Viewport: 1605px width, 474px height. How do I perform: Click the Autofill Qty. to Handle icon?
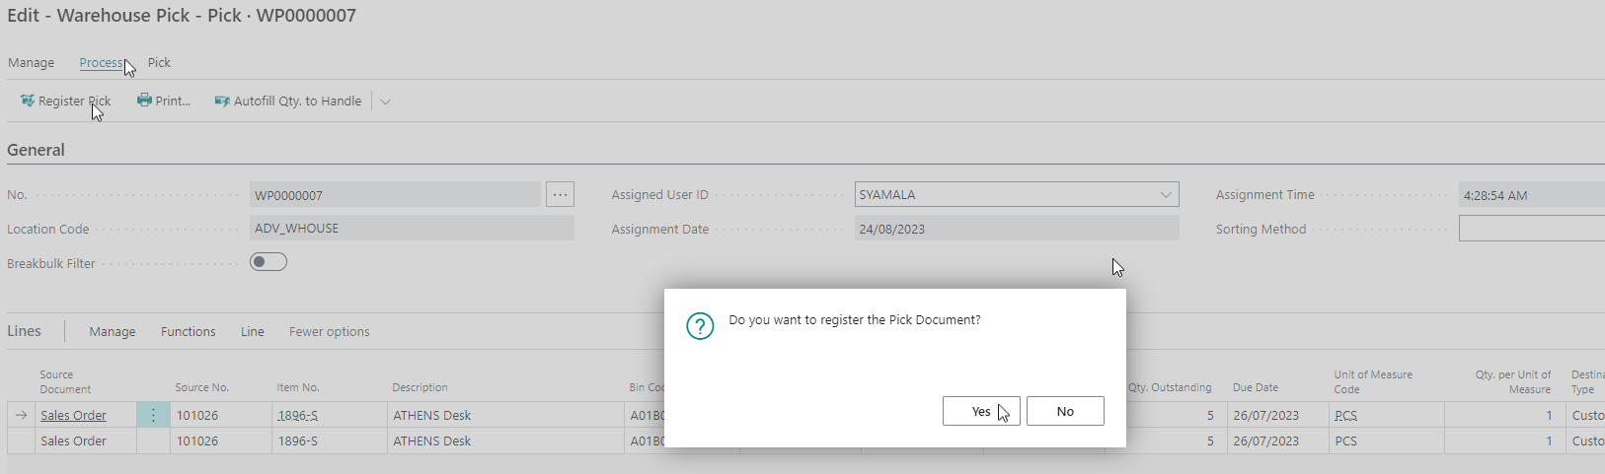coord(222,101)
